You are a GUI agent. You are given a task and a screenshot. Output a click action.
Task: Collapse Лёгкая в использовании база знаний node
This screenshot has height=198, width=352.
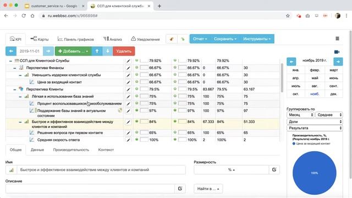[x=20, y=97]
